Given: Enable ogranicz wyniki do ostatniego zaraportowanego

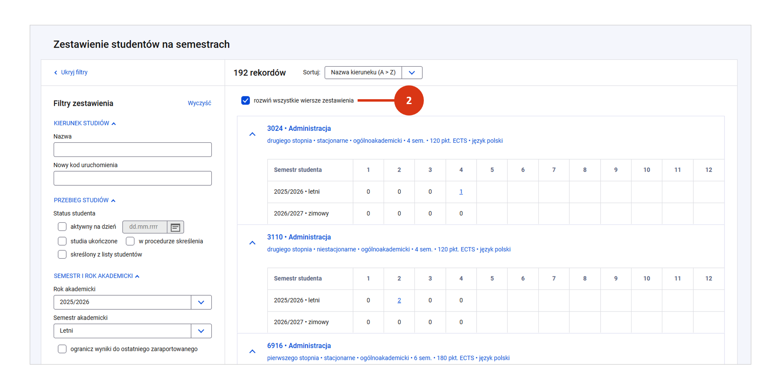Looking at the screenshot, I should click(x=62, y=349).
